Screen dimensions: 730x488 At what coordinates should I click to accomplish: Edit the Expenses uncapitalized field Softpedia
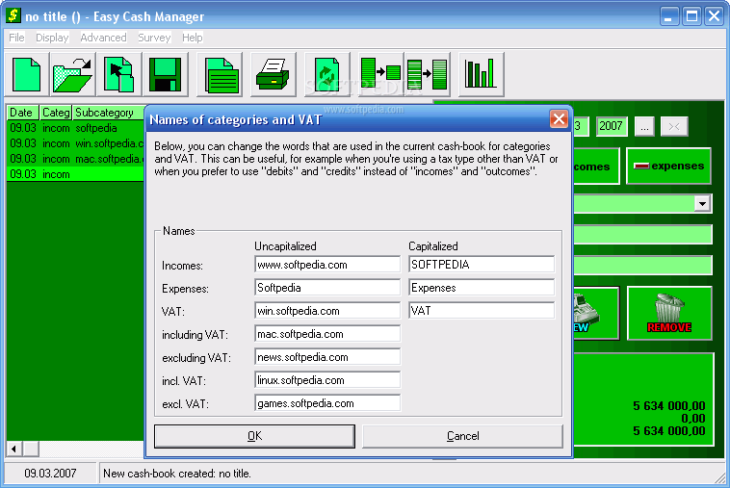pyautogui.click(x=327, y=288)
